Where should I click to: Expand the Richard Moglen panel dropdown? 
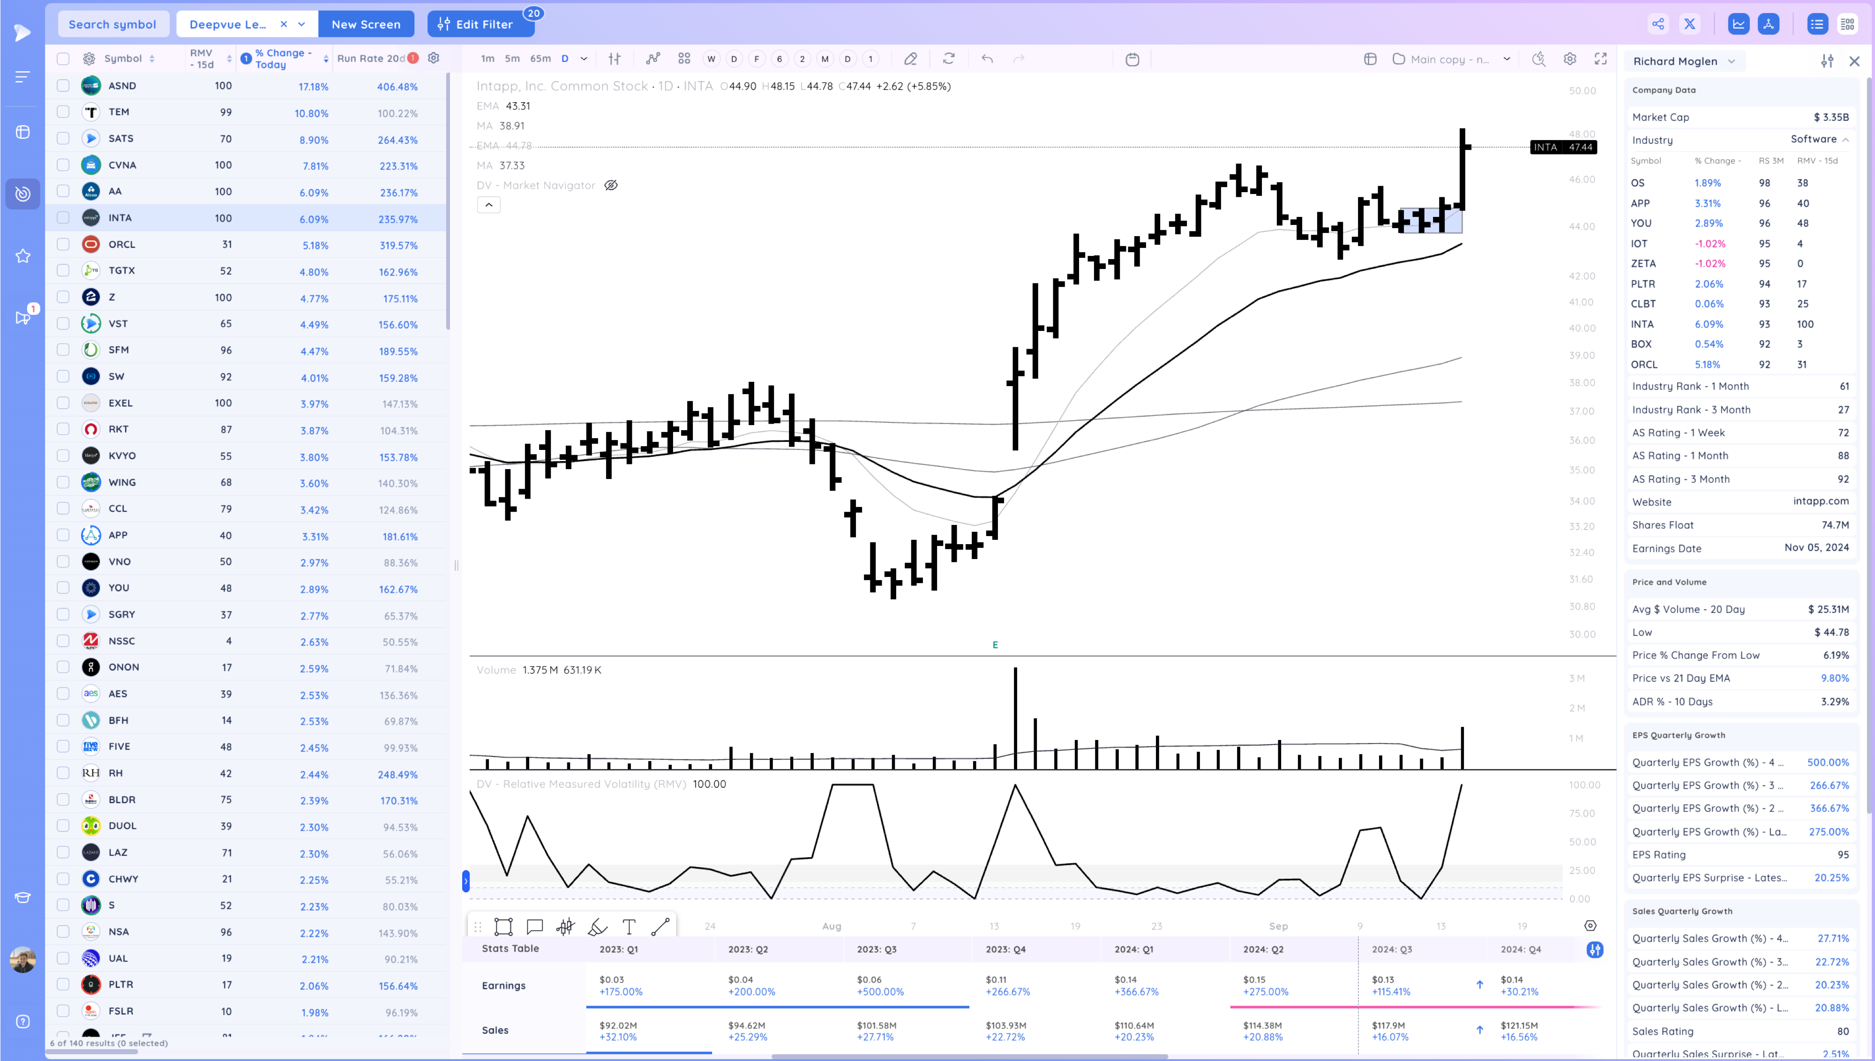click(1732, 61)
